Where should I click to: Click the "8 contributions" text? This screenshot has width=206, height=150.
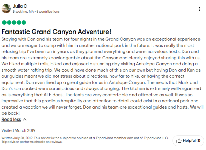pyautogui.click(x=48, y=12)
